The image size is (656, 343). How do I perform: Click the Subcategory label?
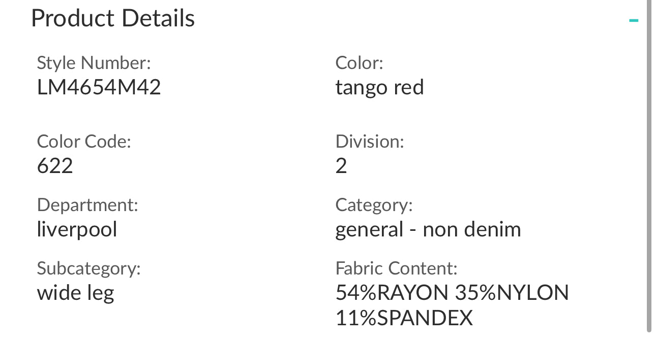88,268
